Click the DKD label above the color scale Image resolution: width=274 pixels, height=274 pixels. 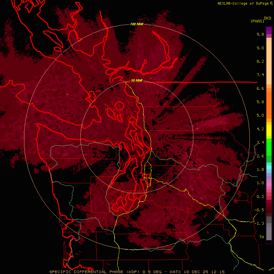point(268,18)
